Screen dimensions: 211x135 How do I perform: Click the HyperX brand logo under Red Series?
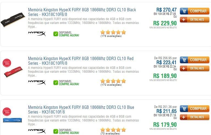coord(37,82)
